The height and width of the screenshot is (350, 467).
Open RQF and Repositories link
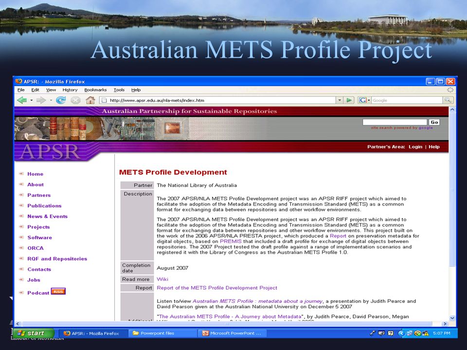coord(57,259)
